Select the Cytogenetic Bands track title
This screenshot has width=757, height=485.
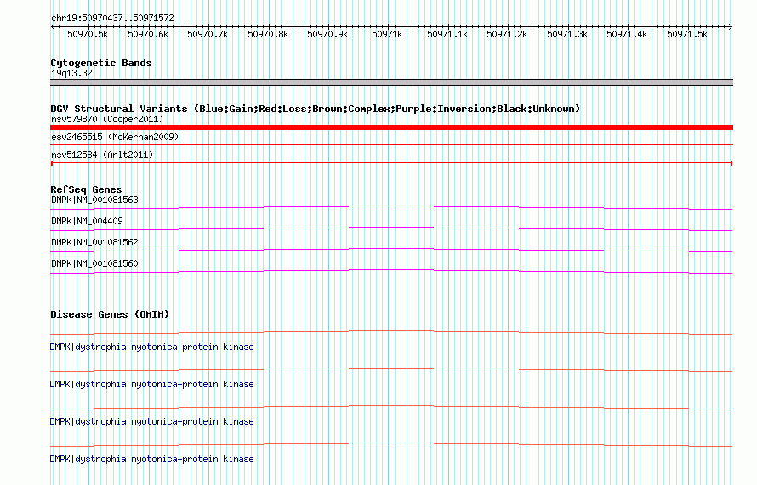click(x=101, y=63)
